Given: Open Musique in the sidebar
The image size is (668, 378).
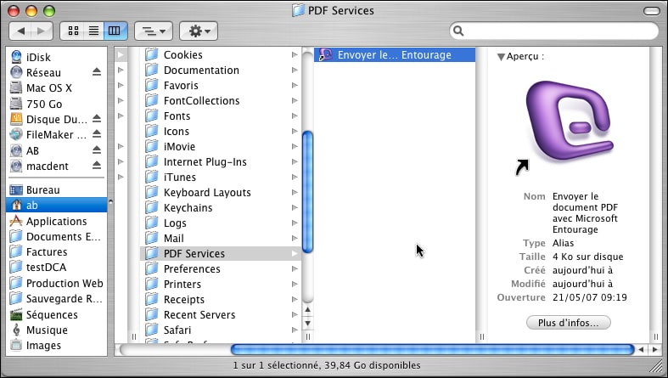Looking at the screenshot, I should tap(56, 330).
